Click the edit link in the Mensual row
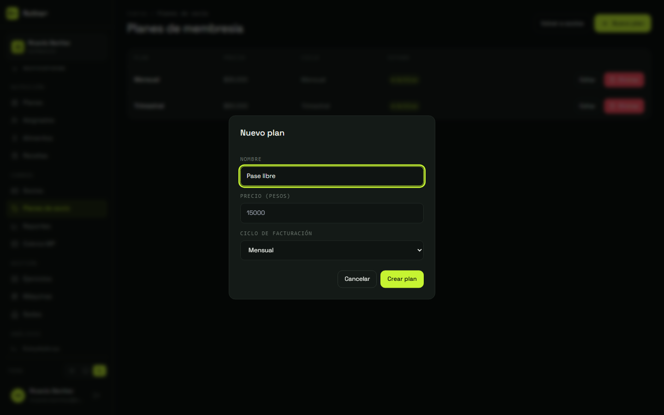This screenshot has width=664, height=415. click(x=587, y=80)
